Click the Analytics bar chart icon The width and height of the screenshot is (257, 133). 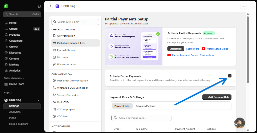point(6,71)
